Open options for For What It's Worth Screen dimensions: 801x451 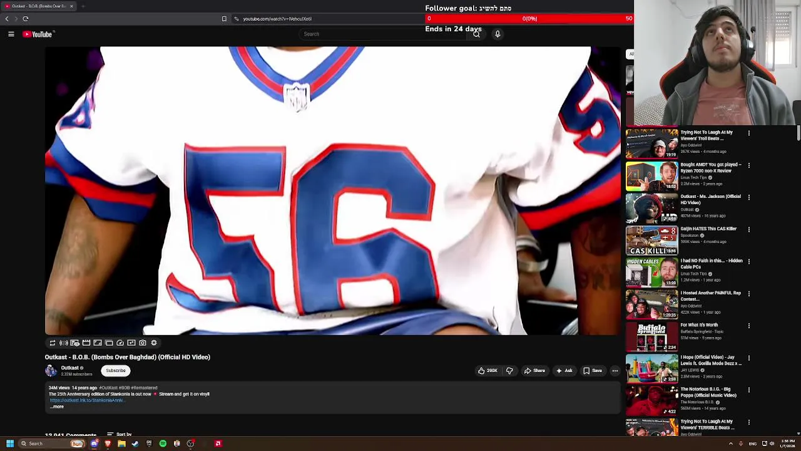(x=748, y=326)
